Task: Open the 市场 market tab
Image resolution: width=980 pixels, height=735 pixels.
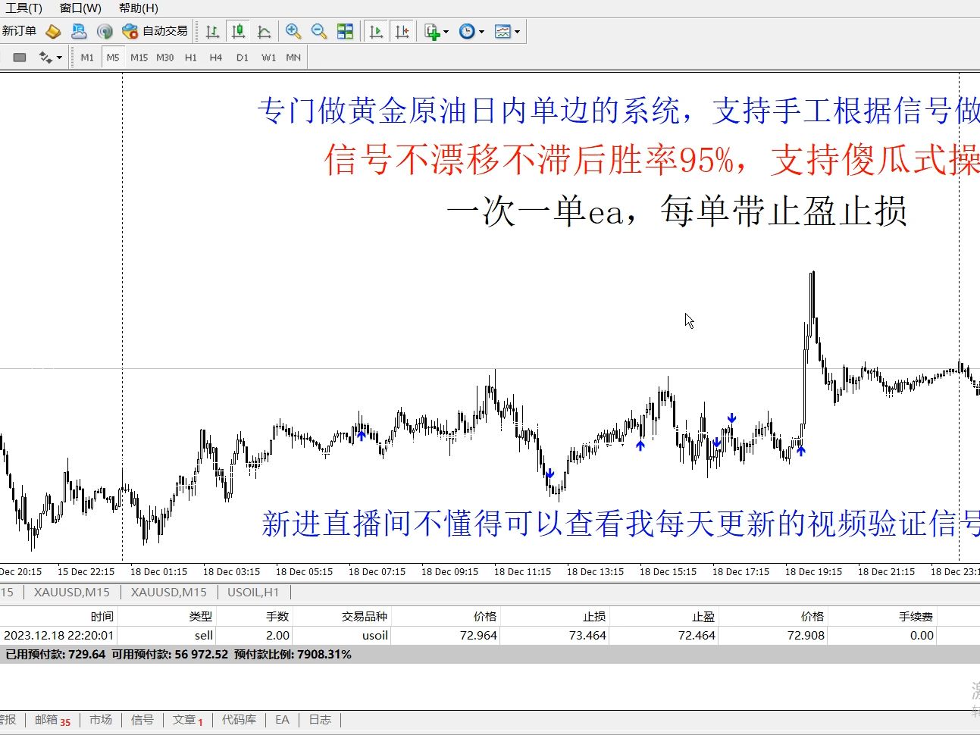Action: click(x=101, y=720)
